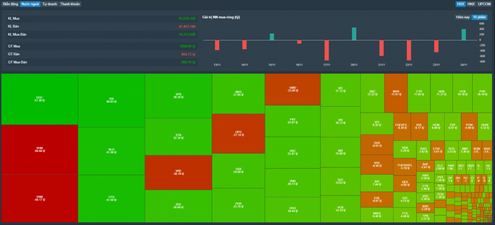Open the DBC 12.22 tỷ tile

tap(373, 93)
